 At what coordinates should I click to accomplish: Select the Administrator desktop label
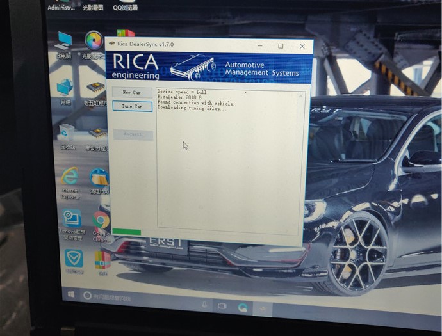(61, 8)
